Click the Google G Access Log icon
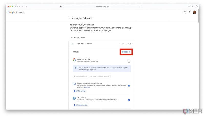Viewport: 205px width, 117px height. (74, 60)
